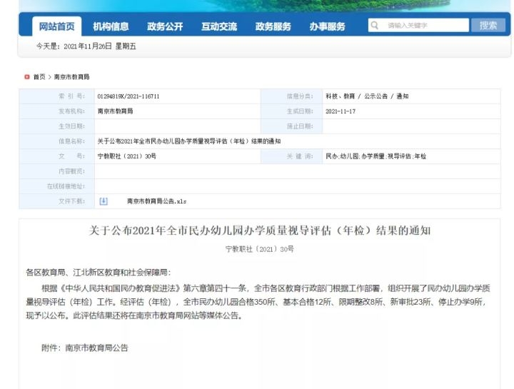514x389 pixels.
Task: Click the home icon in breadcrumb
Action: [x=27, y=76]
